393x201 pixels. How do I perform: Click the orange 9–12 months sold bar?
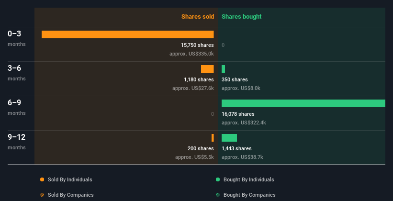click(x=213, y=138)
